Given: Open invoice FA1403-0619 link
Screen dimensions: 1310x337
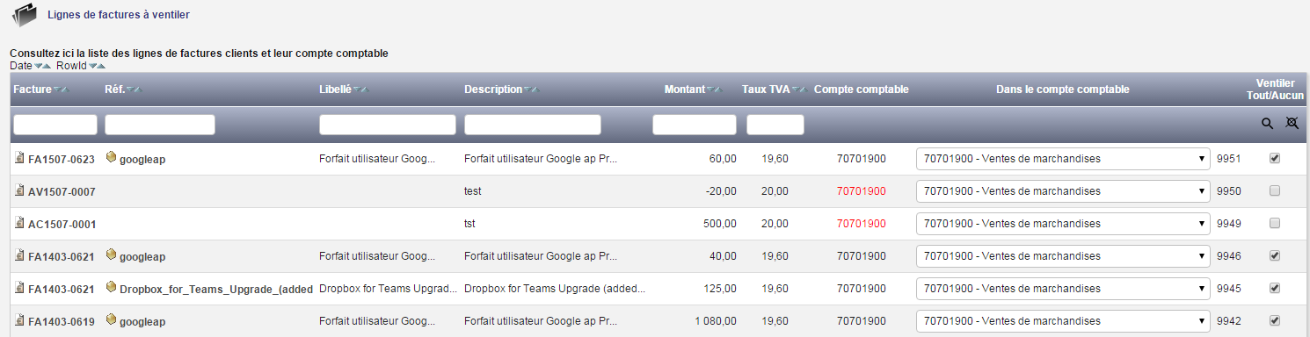Looking at the screenshot, I should coord(62,321).
